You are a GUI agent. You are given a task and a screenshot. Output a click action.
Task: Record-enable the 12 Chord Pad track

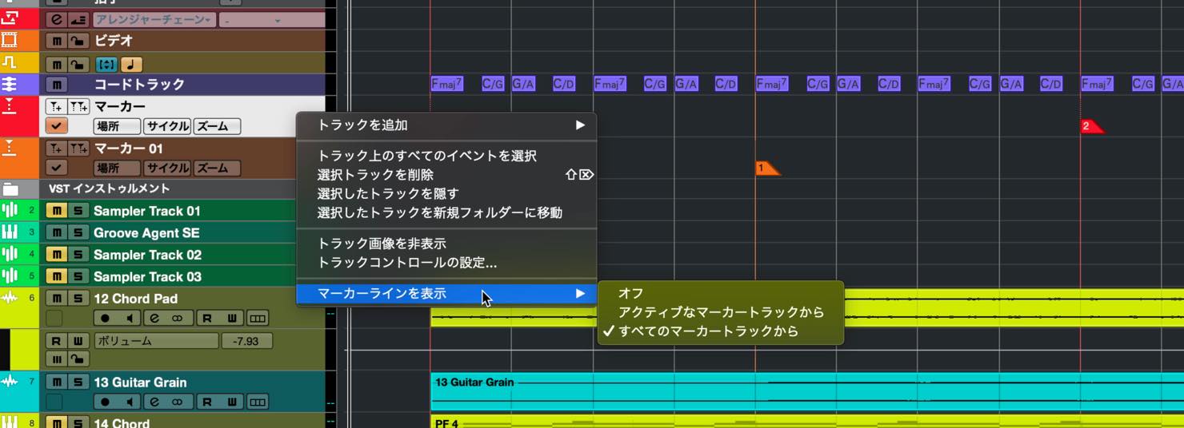click(105, 318)
